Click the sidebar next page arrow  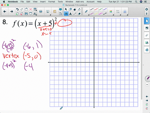(x=147, y=100)
